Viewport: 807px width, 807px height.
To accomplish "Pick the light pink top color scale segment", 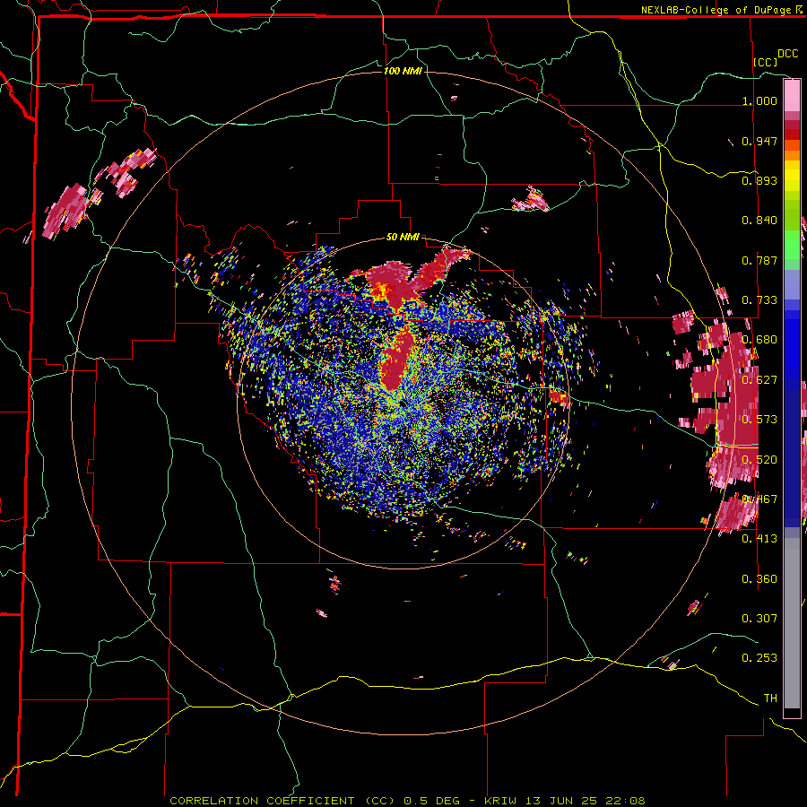I will pyautogui.click(x=792, y=95).
